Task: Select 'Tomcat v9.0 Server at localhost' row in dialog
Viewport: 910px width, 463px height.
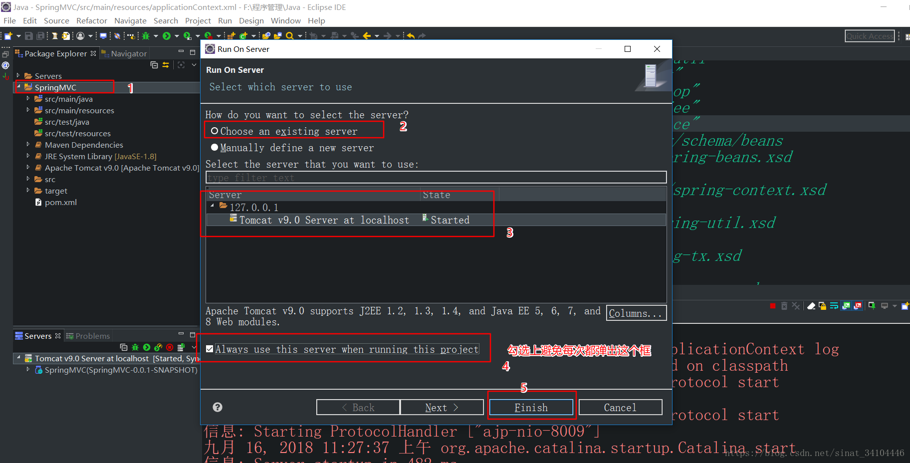Action: pos(436,220)
